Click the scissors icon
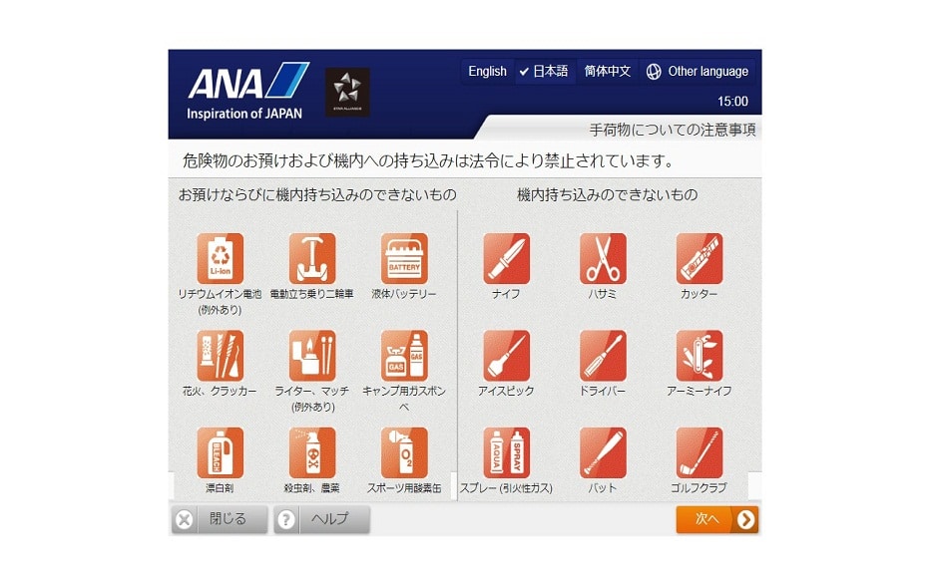The height and width of the screenshot is (573, 928). (x=603, y=258)
